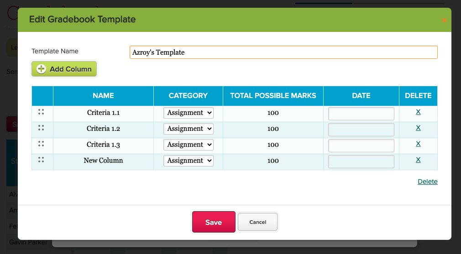Click total marks 100 for Criteria 1.2

click(x=273, y=129)
